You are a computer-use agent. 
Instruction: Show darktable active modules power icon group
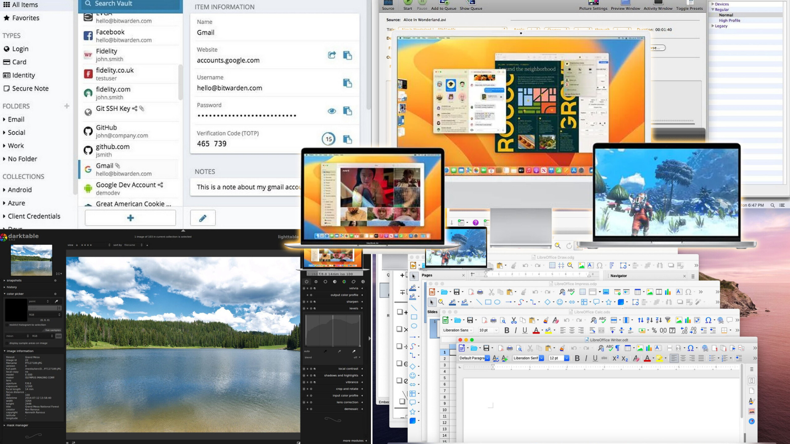pyautogui.click(x=306, y=282)
